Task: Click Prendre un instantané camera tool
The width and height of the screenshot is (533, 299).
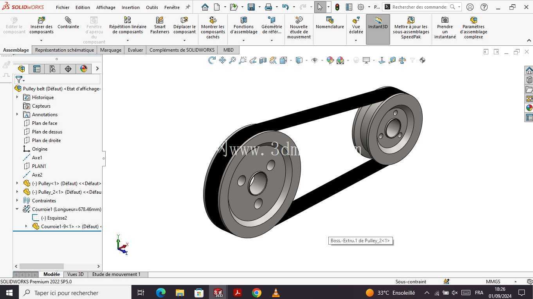Action: coord(445,28)
